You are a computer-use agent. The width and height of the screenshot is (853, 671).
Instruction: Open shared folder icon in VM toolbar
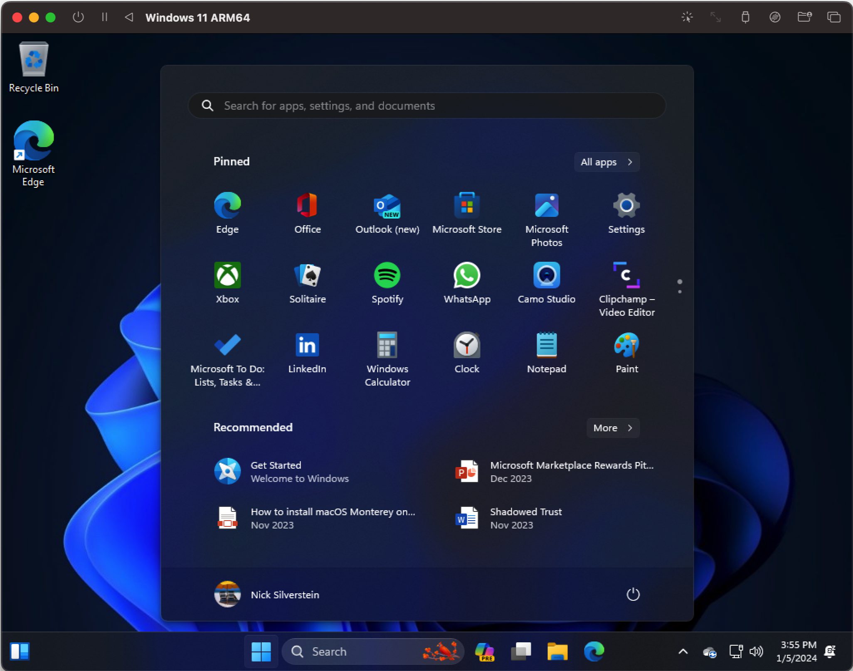(x=804, y=17)
